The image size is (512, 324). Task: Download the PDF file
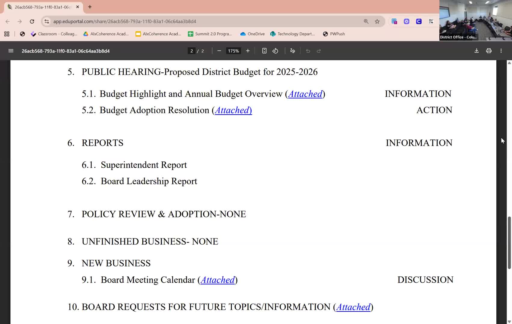477,51
